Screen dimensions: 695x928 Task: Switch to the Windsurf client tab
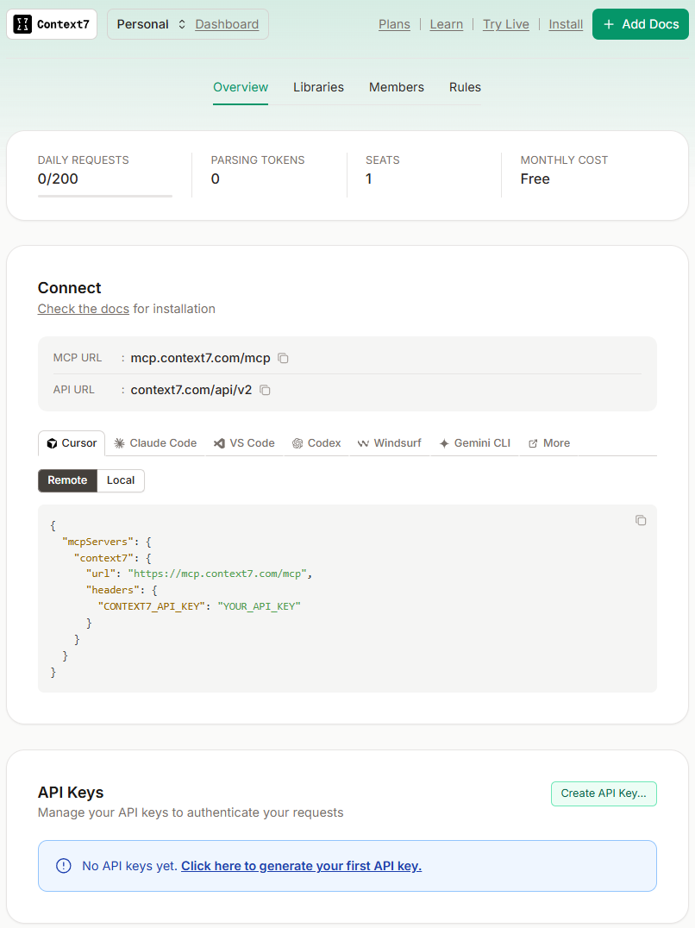pyautogui.click(x=390, y=443)
